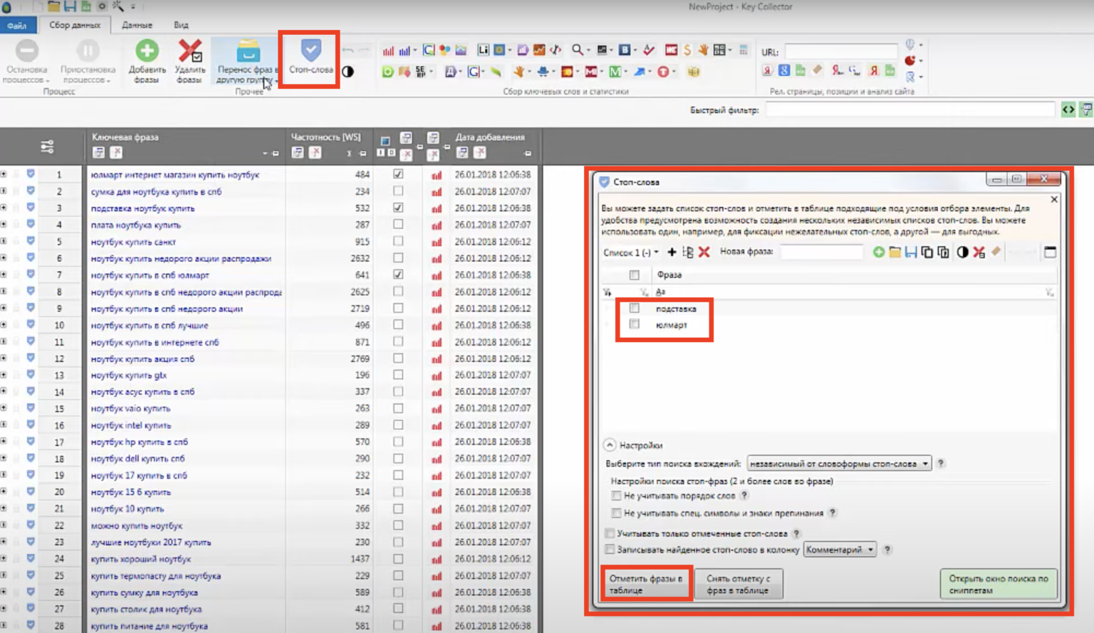
Task: Click the Быстрый фильтр input field
Action: pos(910,110)
